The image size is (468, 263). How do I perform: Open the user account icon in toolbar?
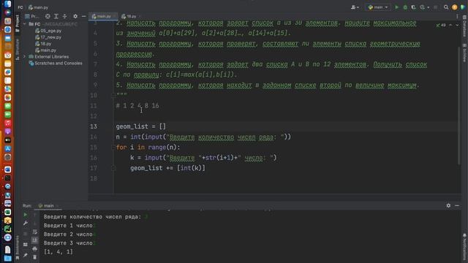pyautogui.click(x=355, y=7)
